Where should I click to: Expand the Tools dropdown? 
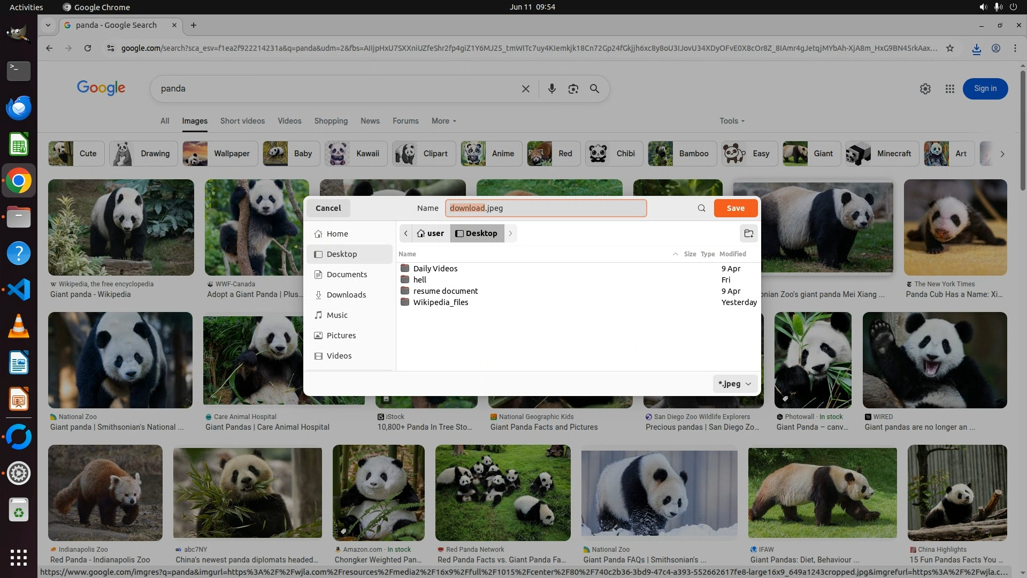[x=732, y=121]
